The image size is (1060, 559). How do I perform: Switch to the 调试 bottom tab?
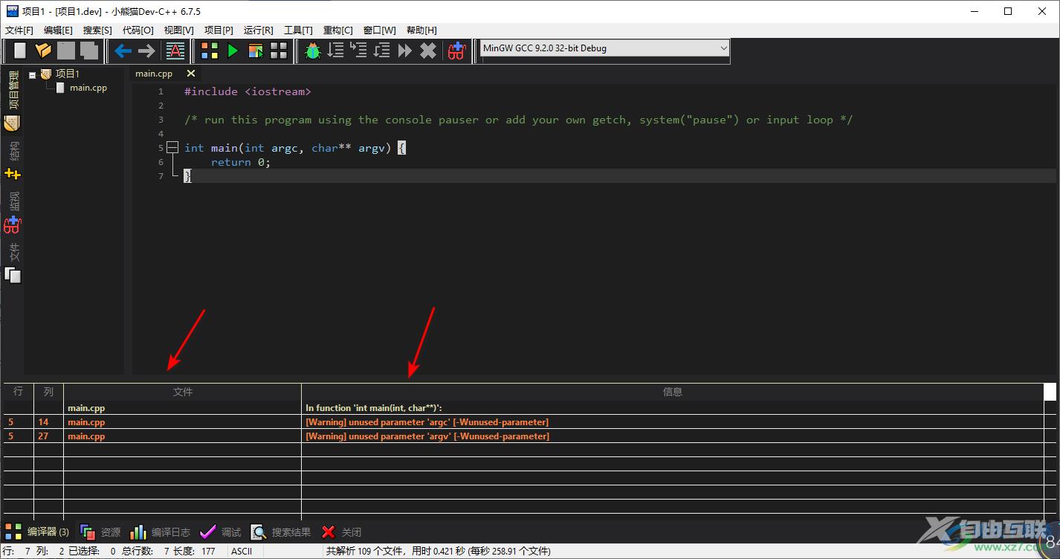pyautogui.click(x=221, y=532)
